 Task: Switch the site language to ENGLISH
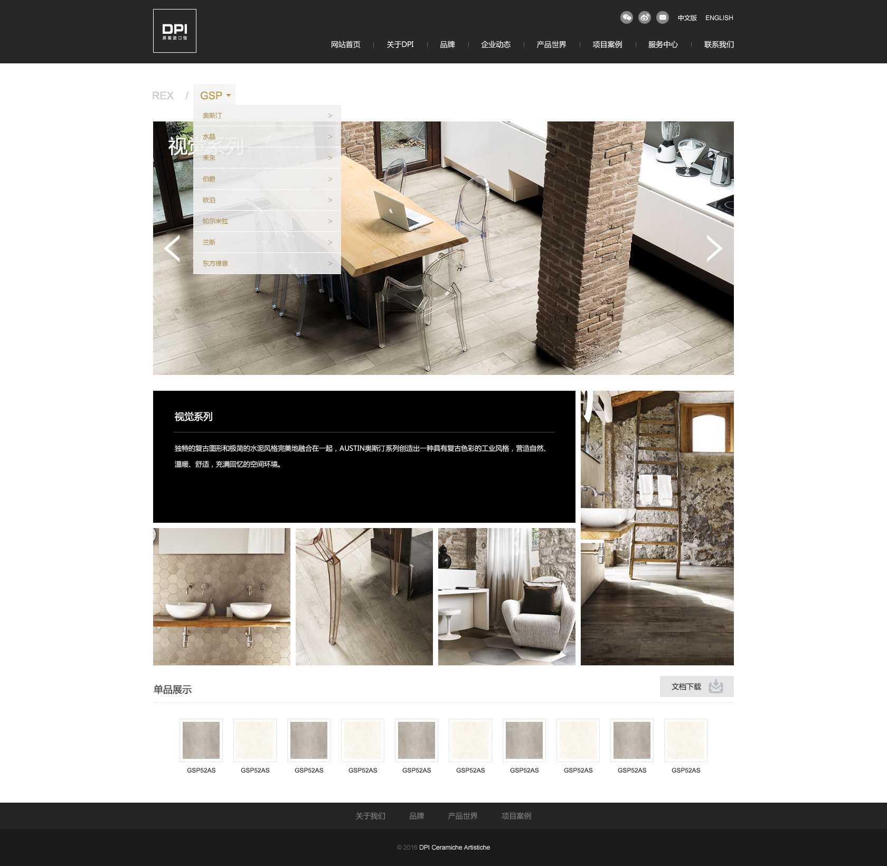point(719,18)
